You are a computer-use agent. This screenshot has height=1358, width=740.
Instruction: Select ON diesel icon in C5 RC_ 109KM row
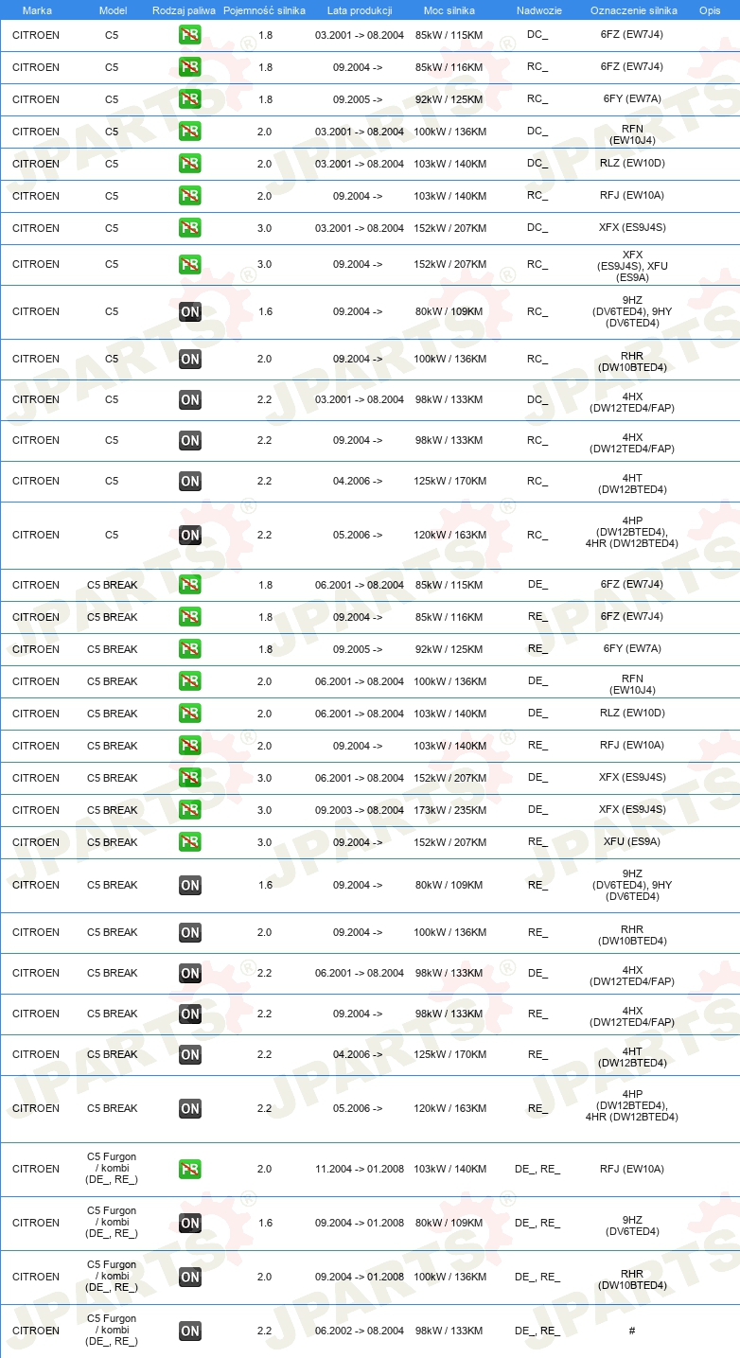pos(189,312)
